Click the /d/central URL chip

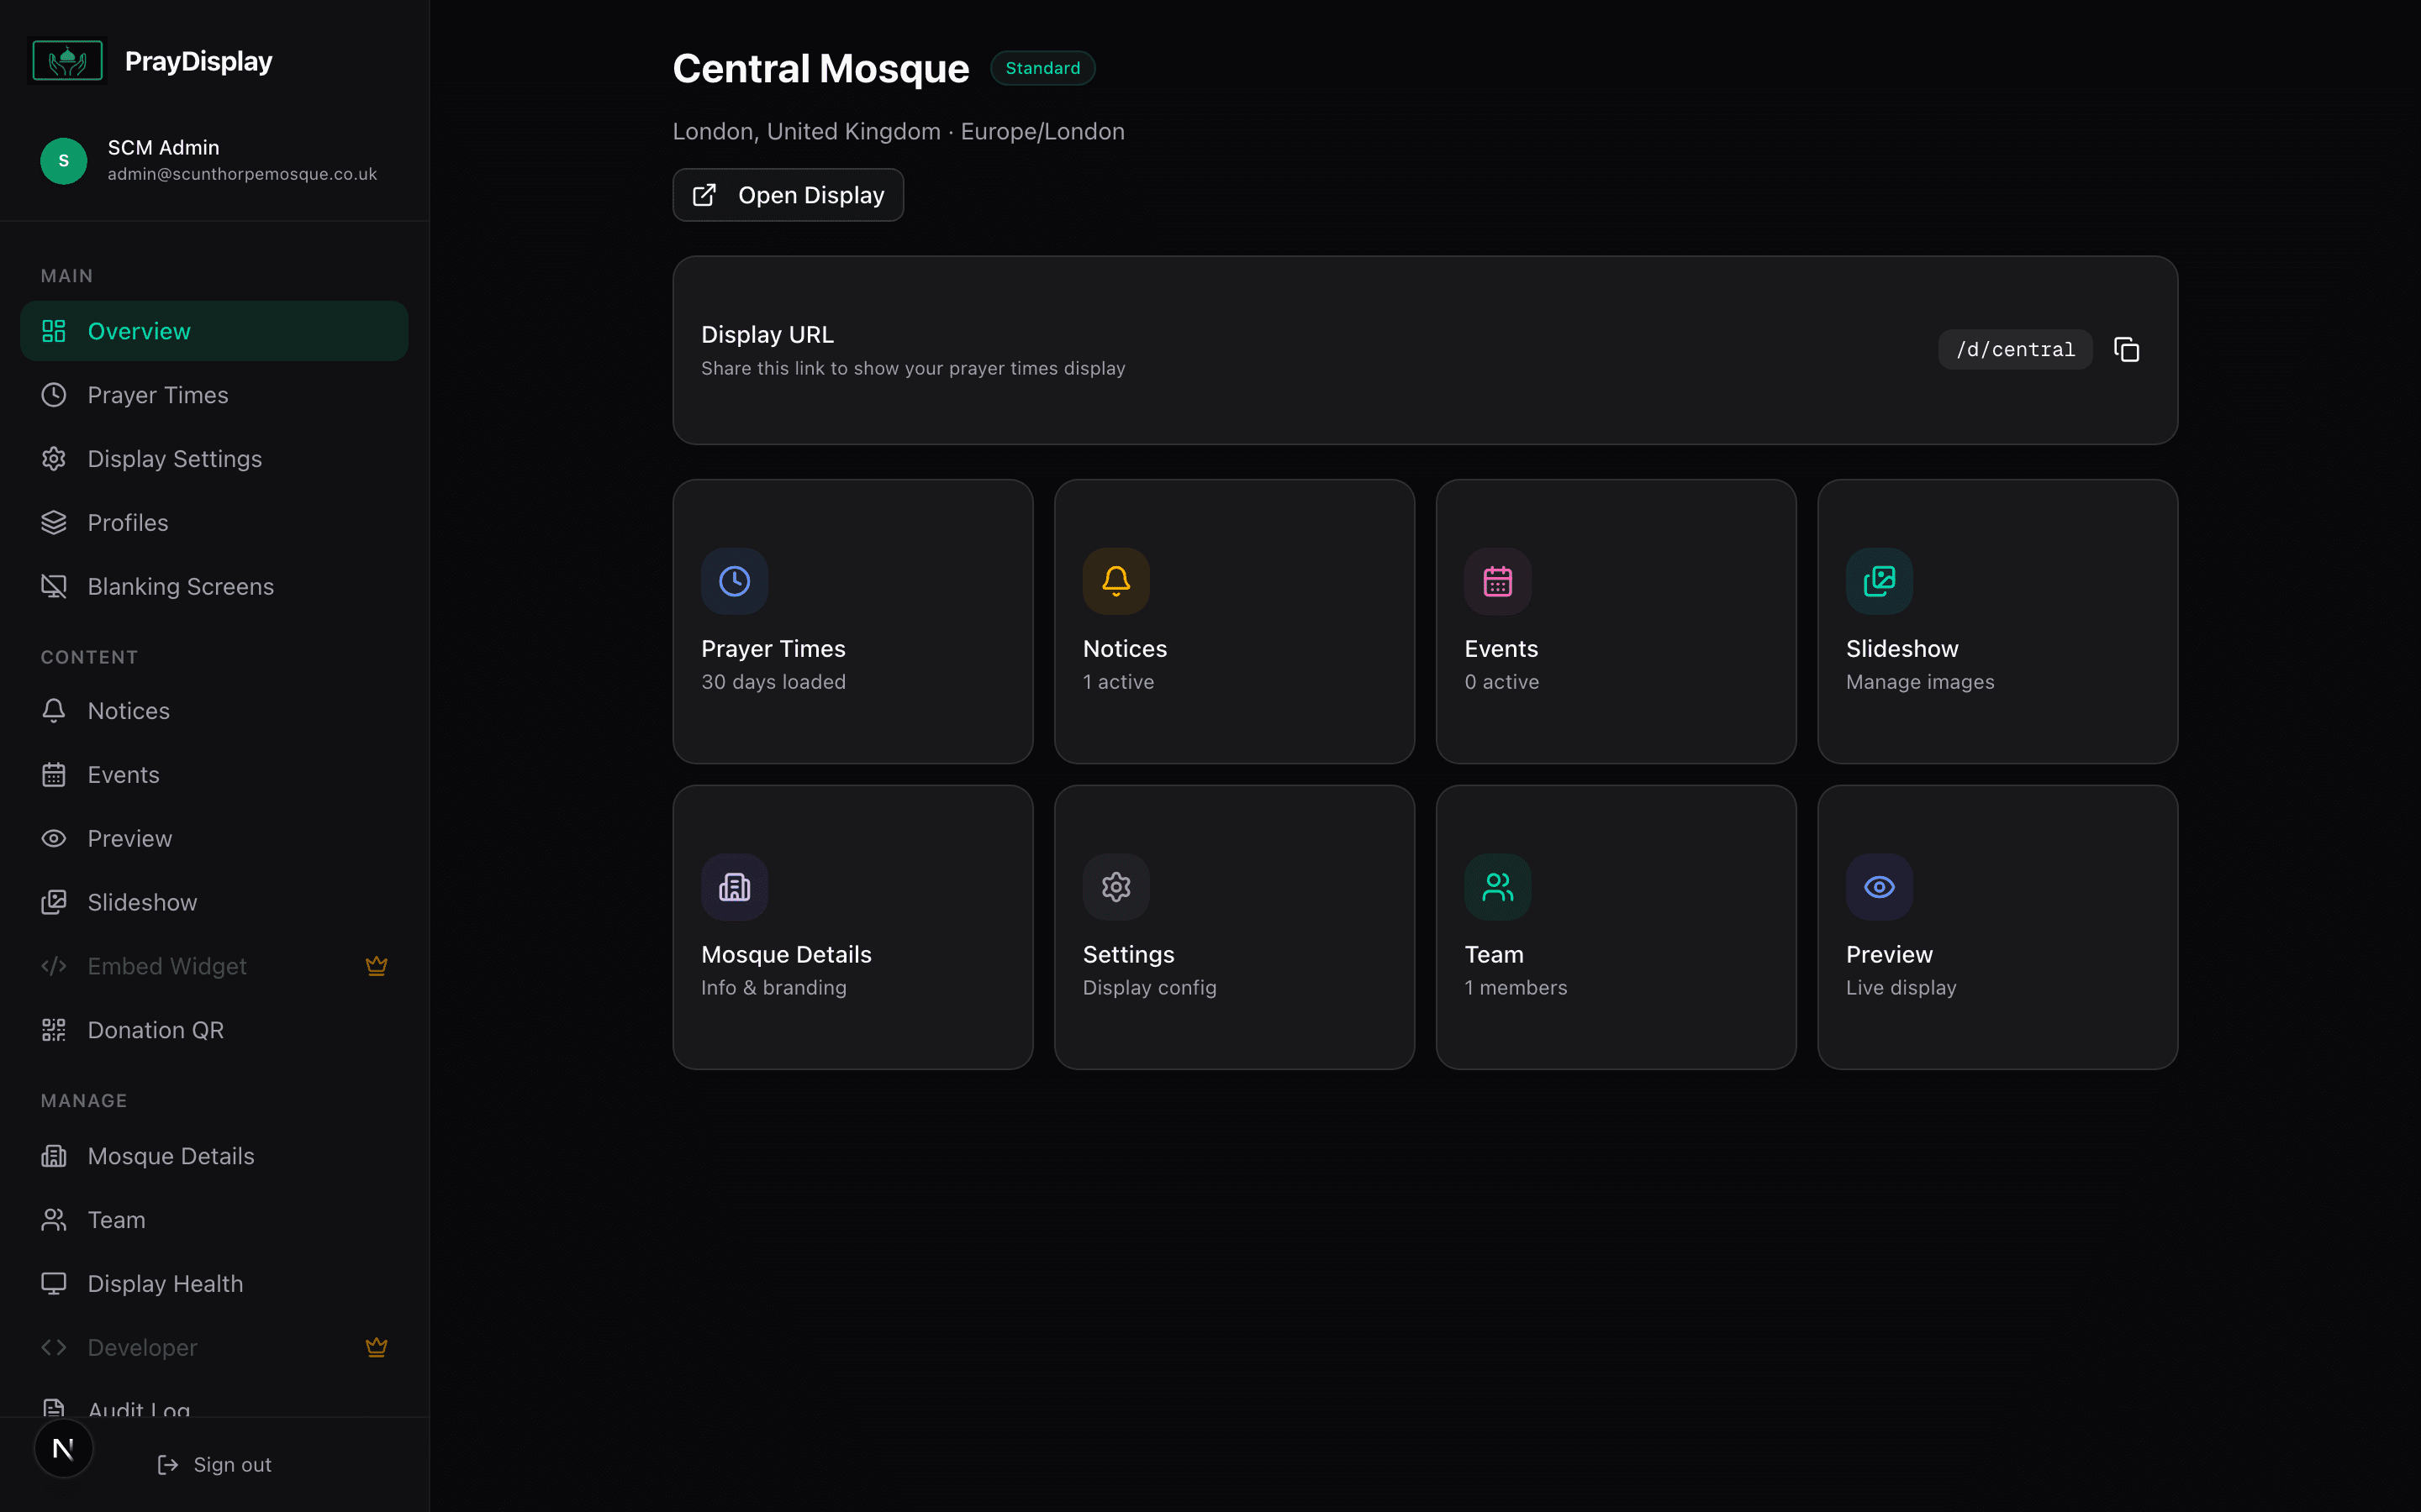pos(2014,349)
